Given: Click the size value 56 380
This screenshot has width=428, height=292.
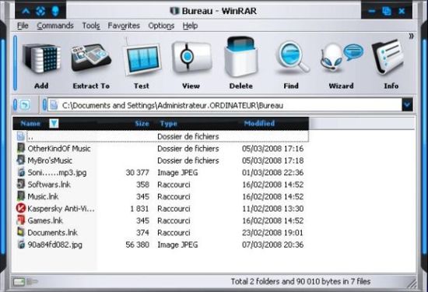Looking at the screenshot, I should [x=137, y=245].
